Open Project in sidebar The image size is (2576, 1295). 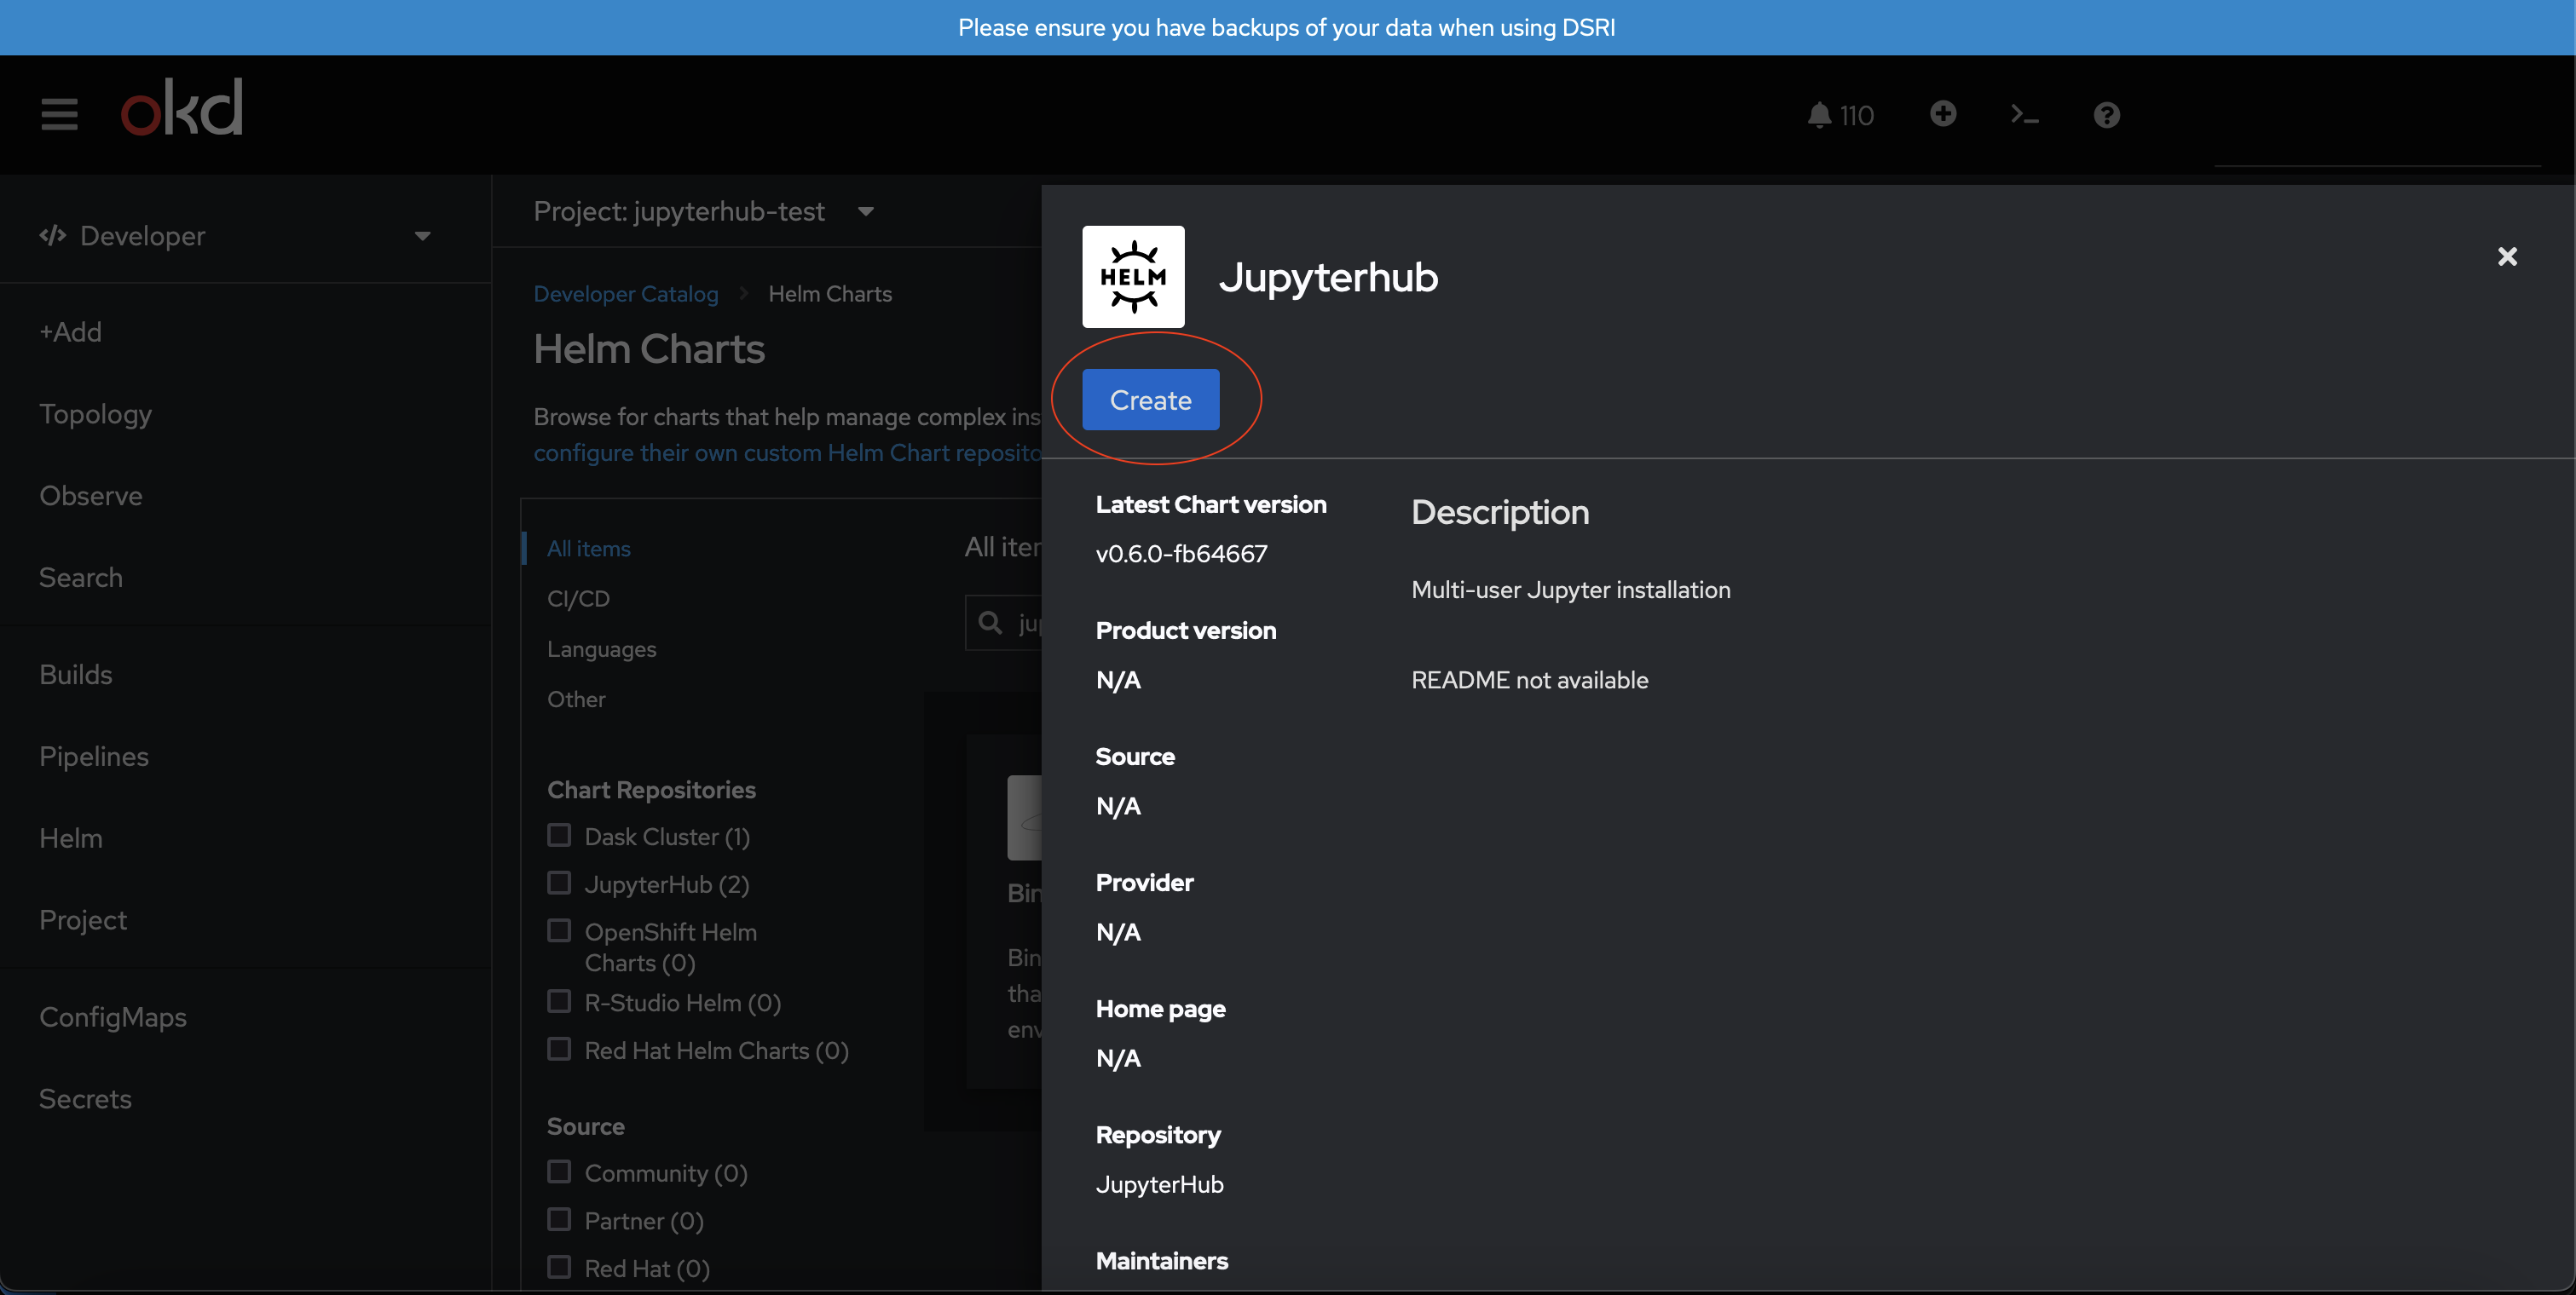83,920
